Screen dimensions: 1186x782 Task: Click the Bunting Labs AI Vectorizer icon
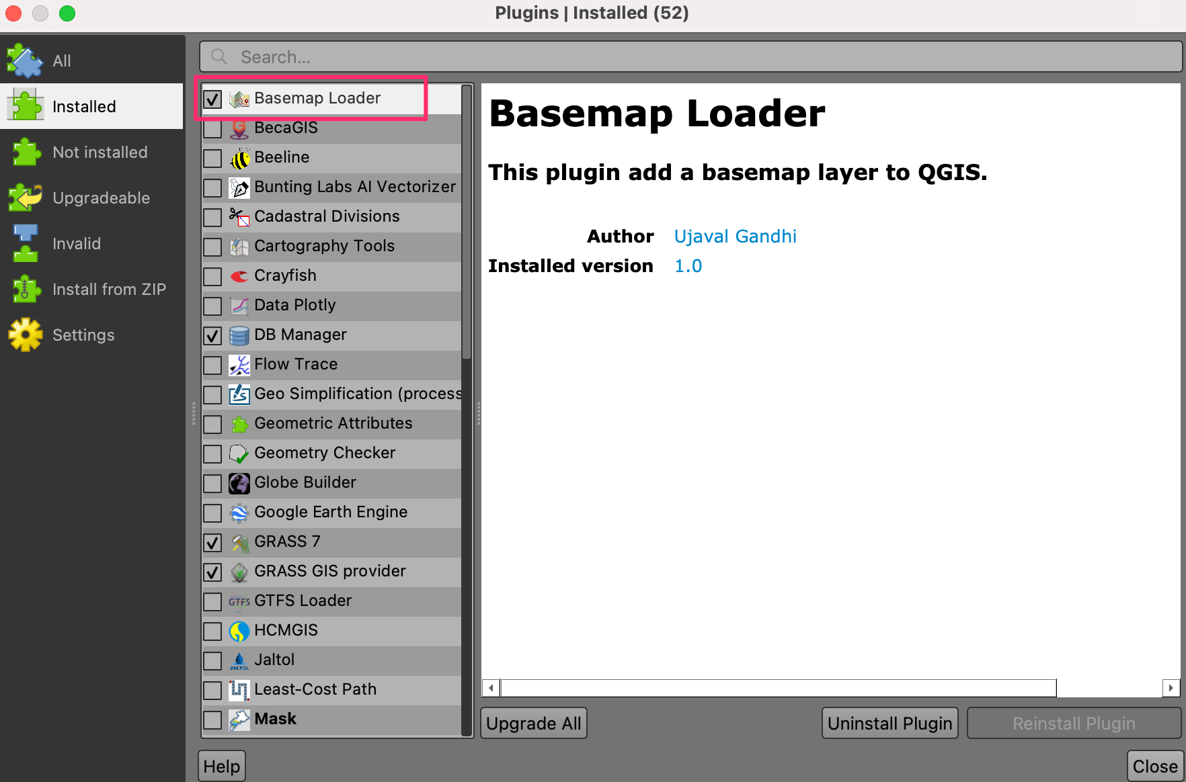coord(239,187)
